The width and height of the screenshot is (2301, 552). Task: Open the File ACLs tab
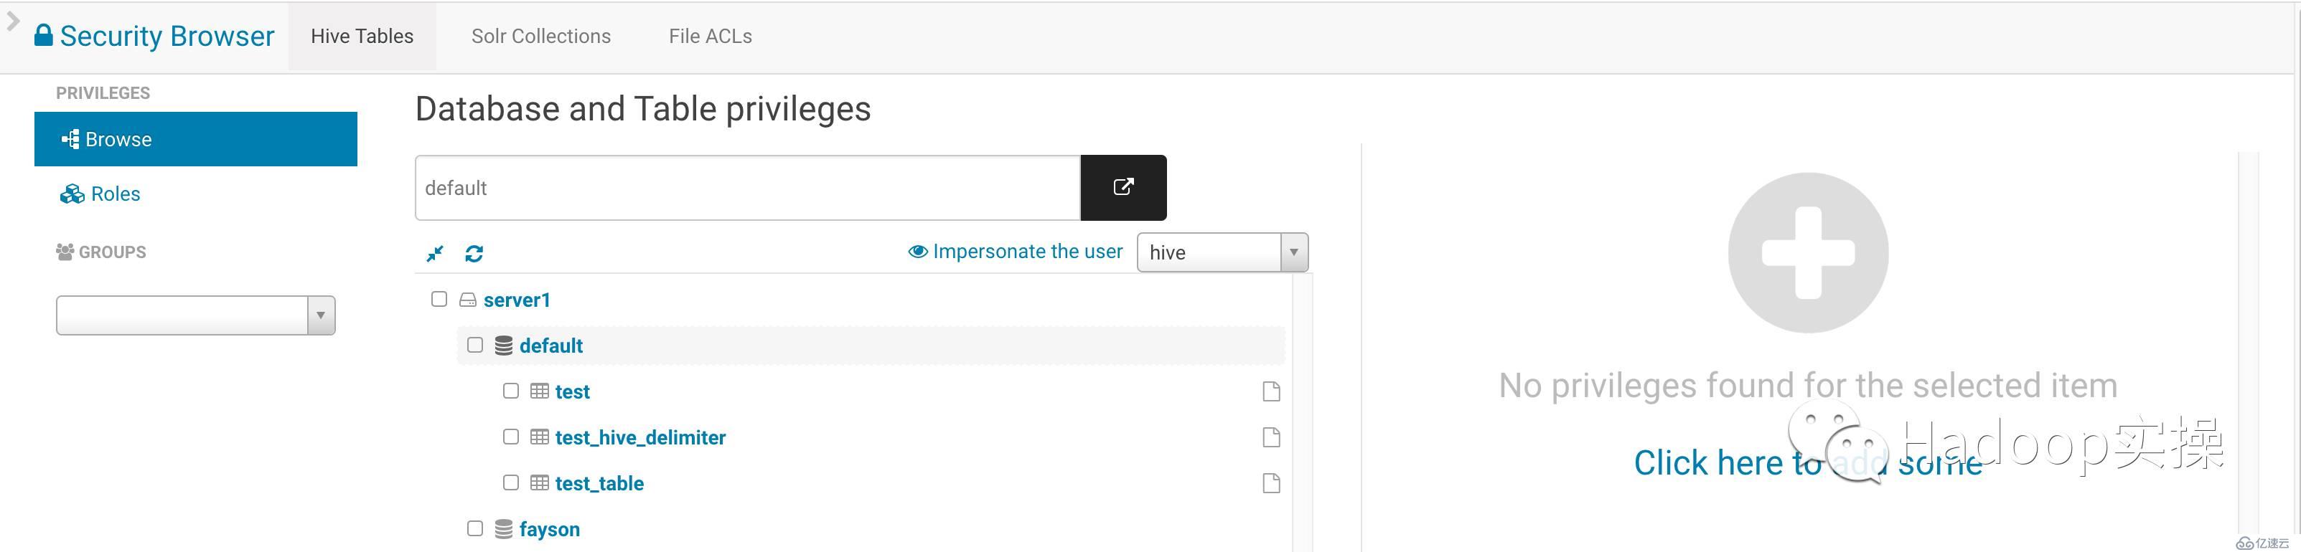(710, 37)
